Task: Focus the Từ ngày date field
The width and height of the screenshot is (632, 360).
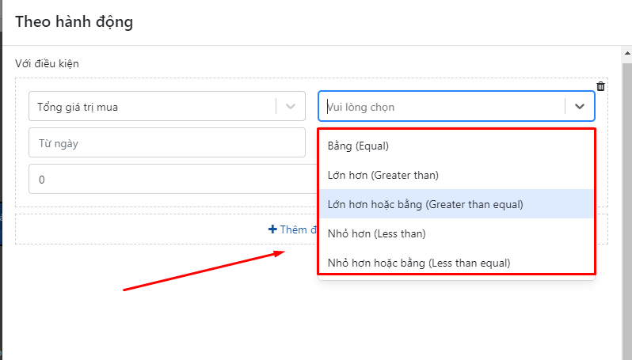Action: (x=166, y=143)
